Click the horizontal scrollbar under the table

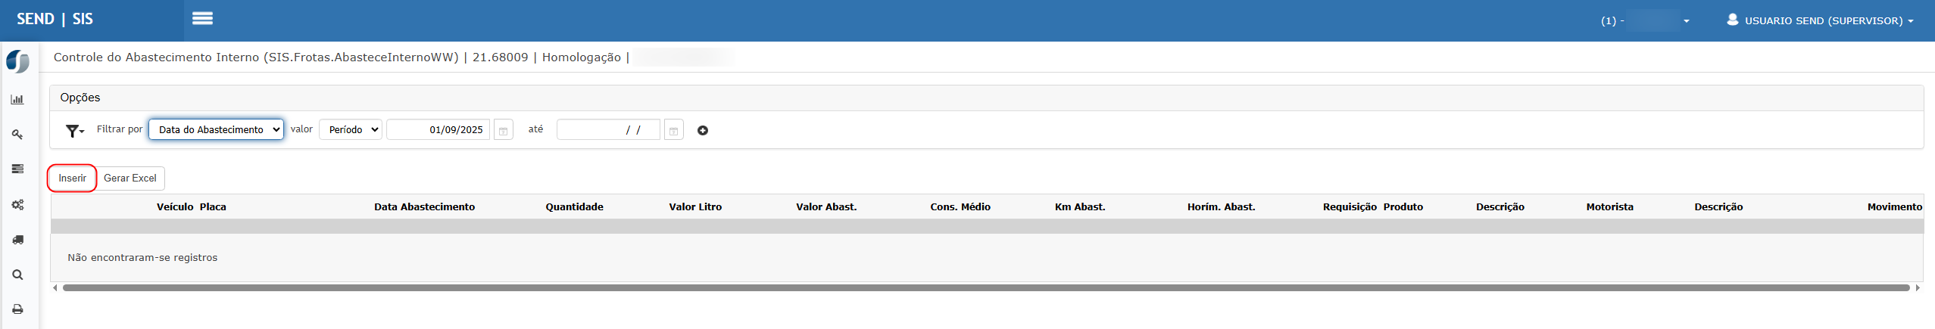[985, 287]
